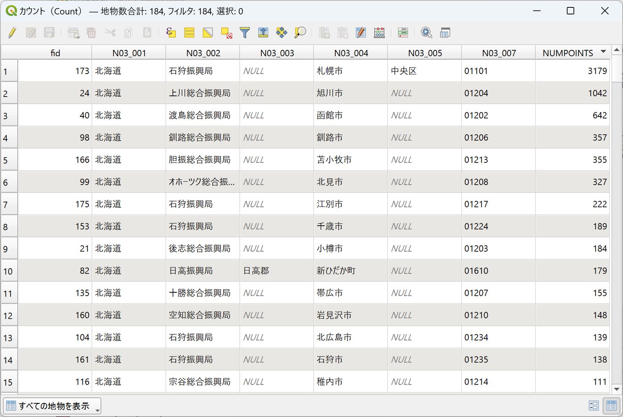Click the N03_004 column header
This screenshot has height=417, width=623.
351,53
